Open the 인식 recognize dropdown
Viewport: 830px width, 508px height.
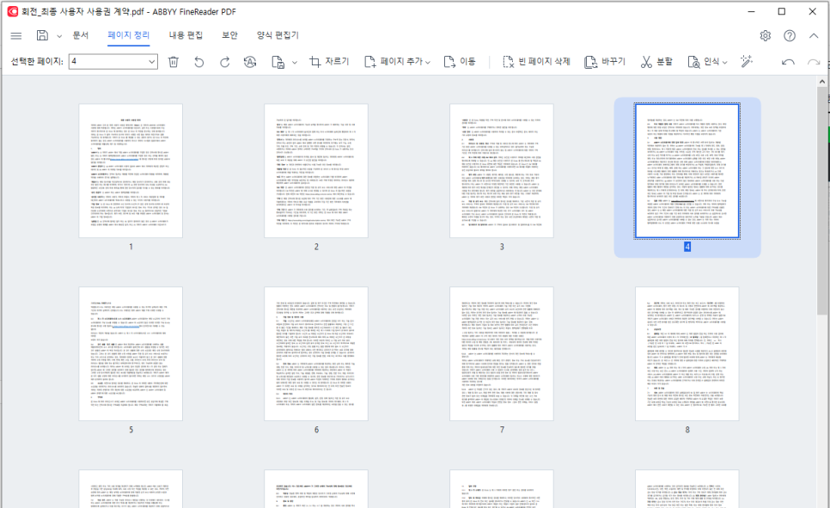707,62
